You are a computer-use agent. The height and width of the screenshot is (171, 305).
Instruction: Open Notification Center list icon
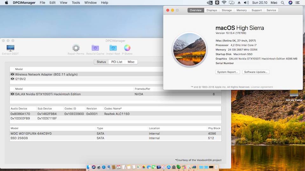click(297, 3)
